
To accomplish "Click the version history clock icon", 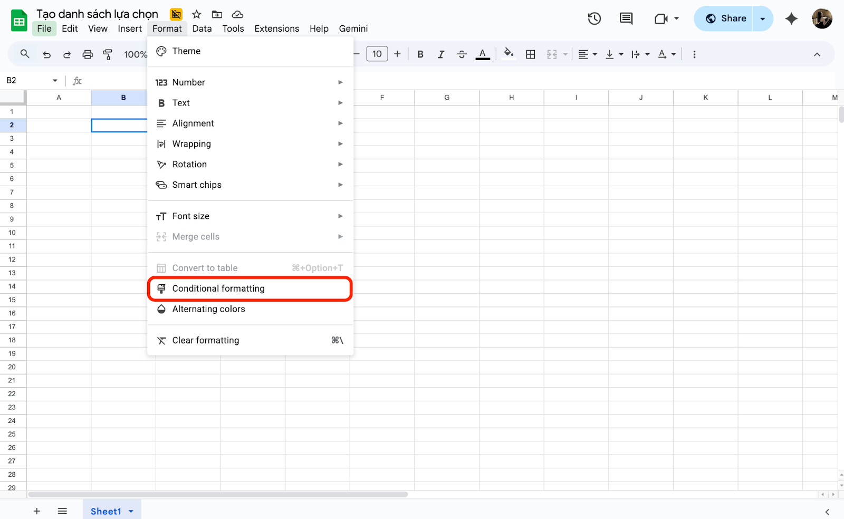I will (x=594, y=18).
